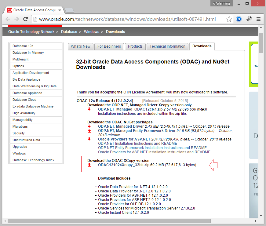Bookmark page with the star icon
The width and height of the screenshot is (266, 226).
tap(229, 19)
